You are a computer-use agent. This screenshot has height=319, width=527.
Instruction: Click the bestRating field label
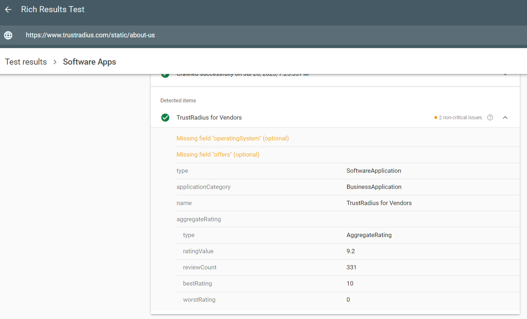point(197,283)
